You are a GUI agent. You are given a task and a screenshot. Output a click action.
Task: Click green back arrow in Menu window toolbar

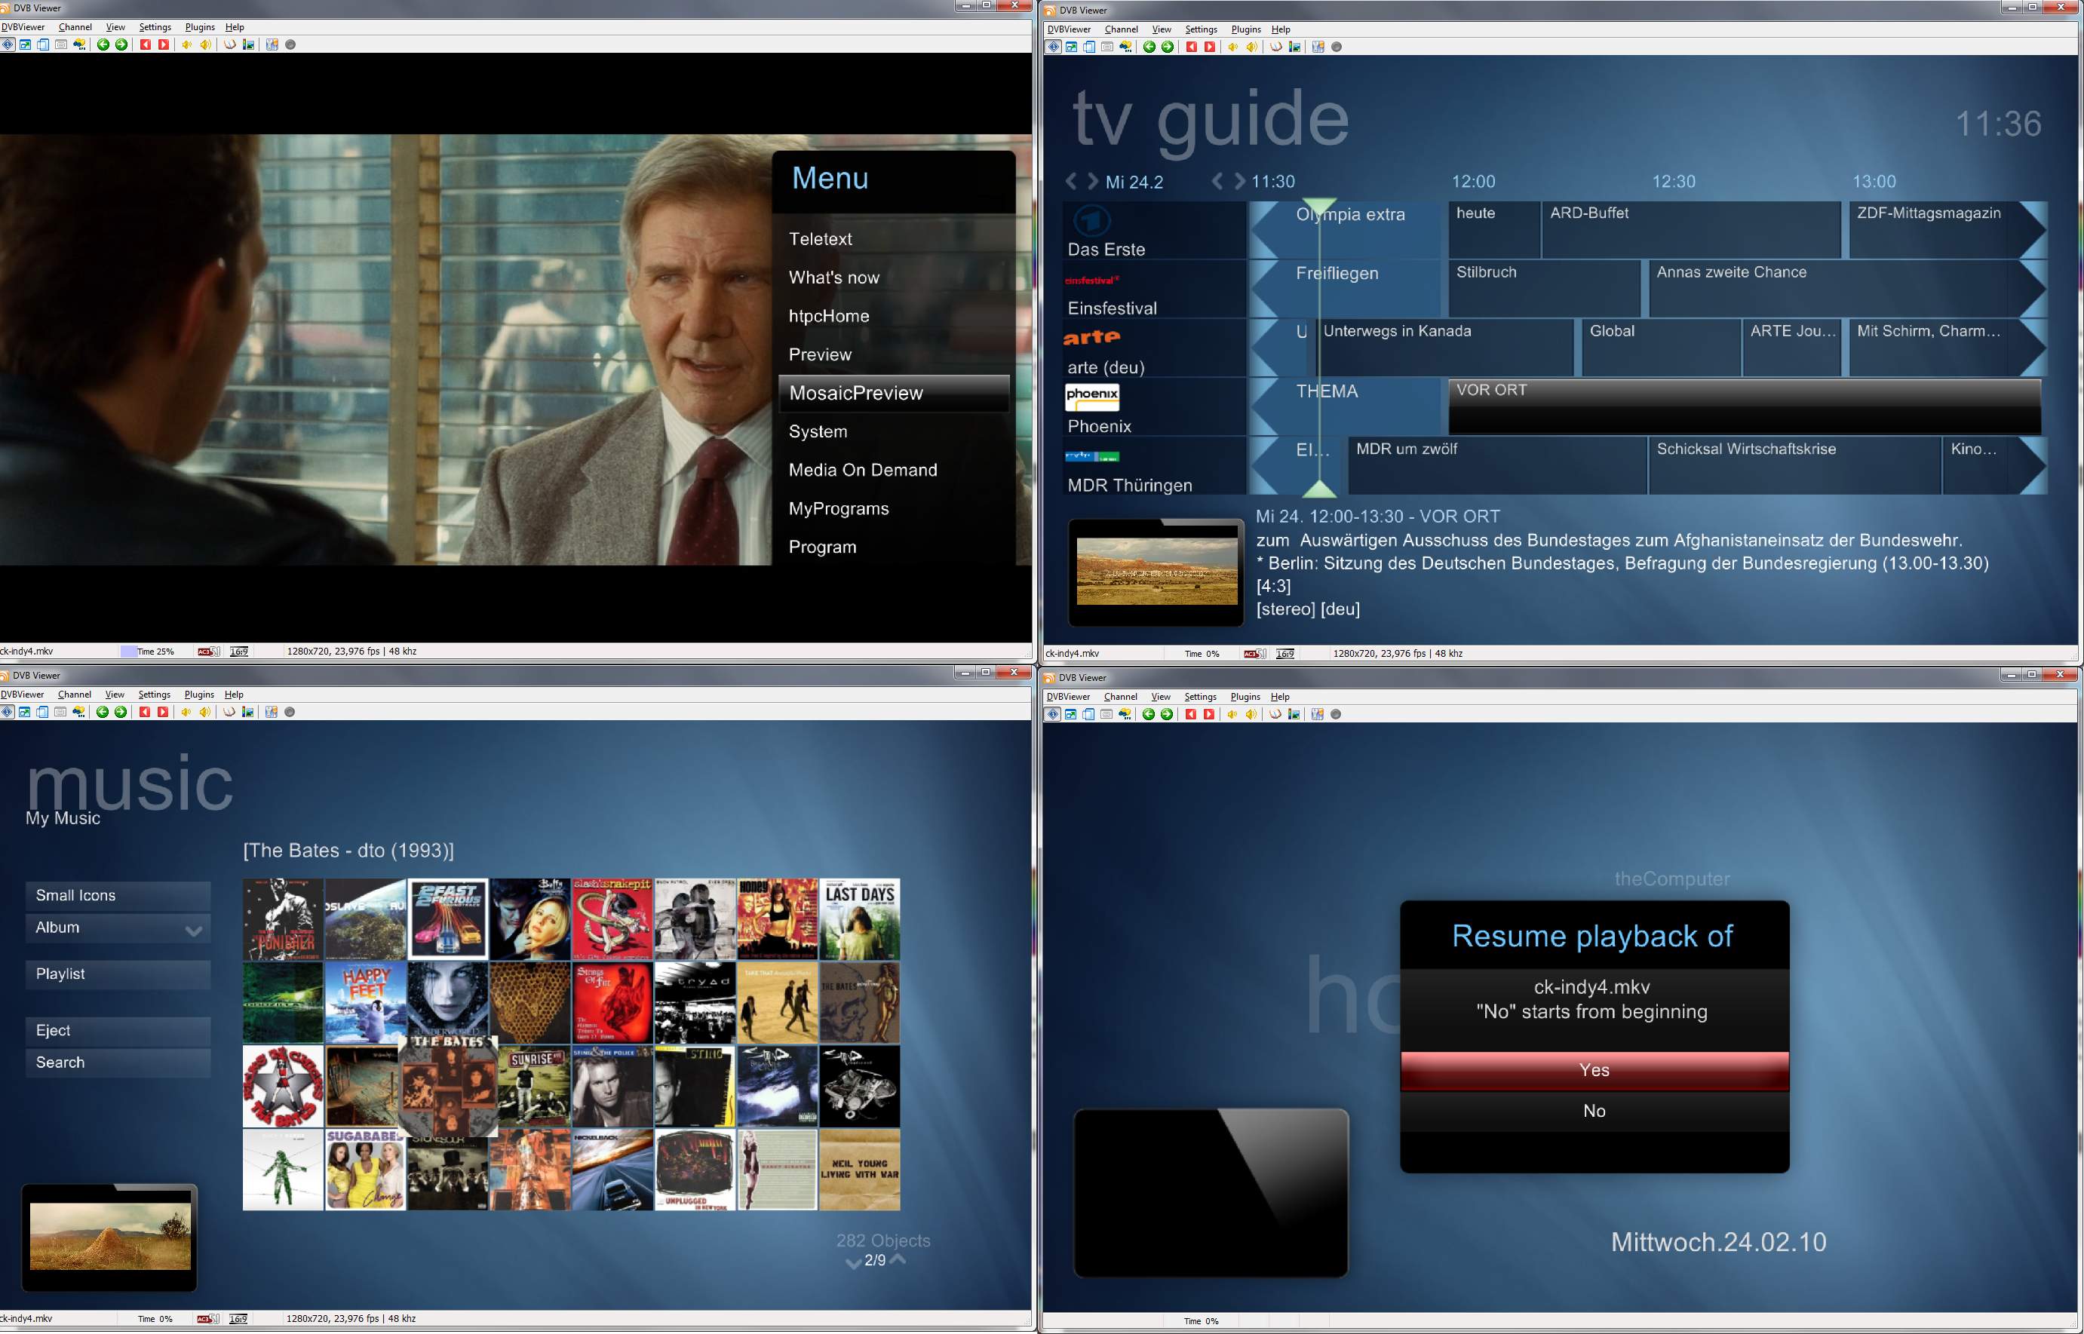pyautogui.click(x=103, y=45)
